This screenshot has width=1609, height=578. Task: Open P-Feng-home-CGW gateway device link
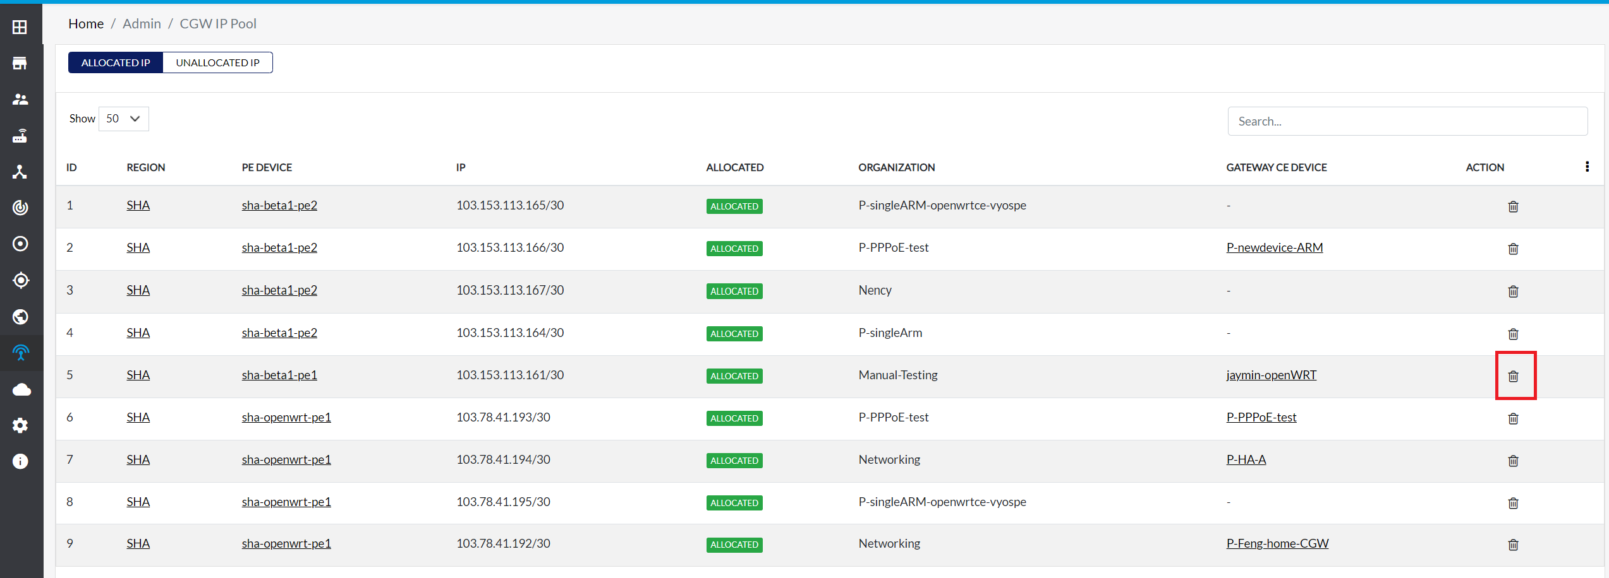click(1277, 543)
